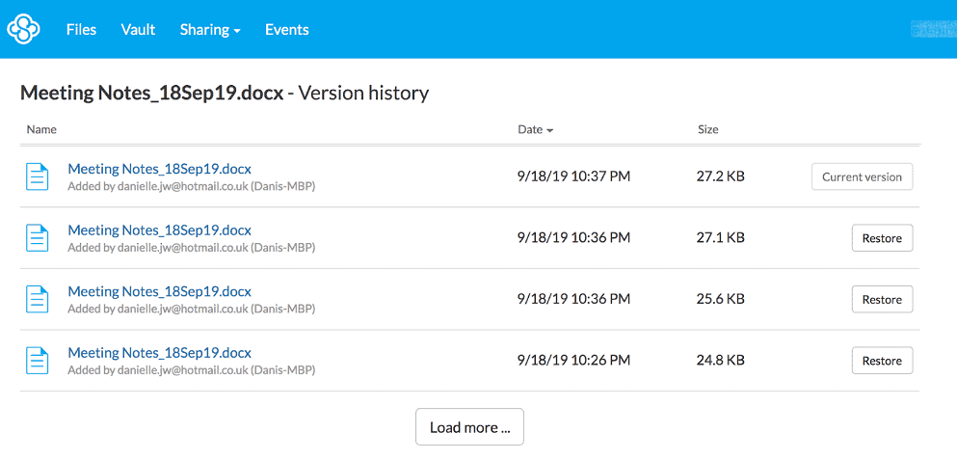
Task: Click the document icon of the 27.1 KB version
Action: 37,238
